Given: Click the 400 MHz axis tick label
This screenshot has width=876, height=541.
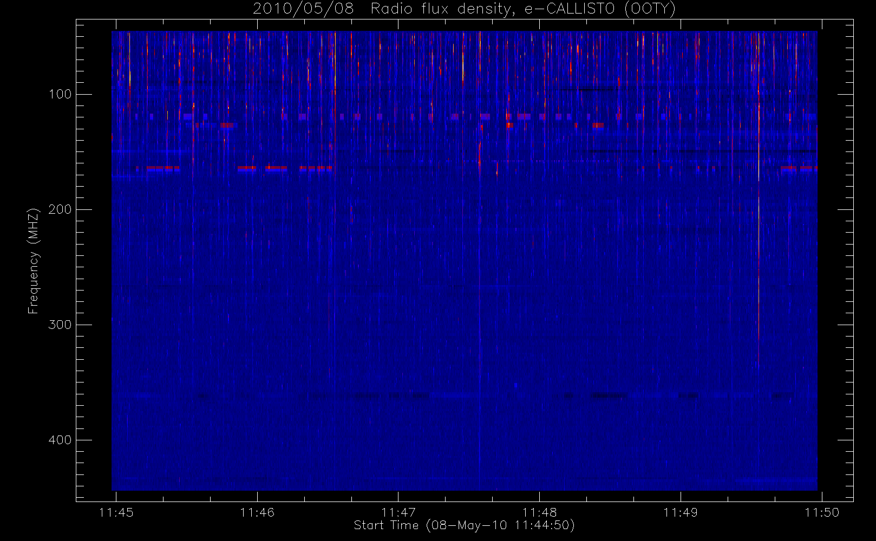Looking at the screenshot, I should [x=60, y=440].
